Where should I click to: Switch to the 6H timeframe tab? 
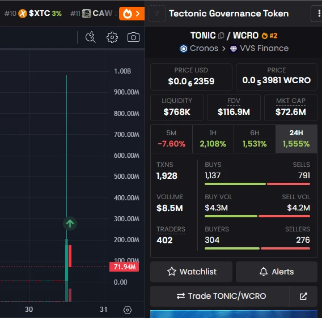click(x=255, y=139)
